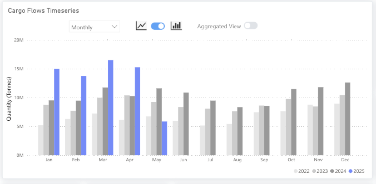Click the bar chart icon
This screenshot has height=184, width=376.
coord(176,26)
